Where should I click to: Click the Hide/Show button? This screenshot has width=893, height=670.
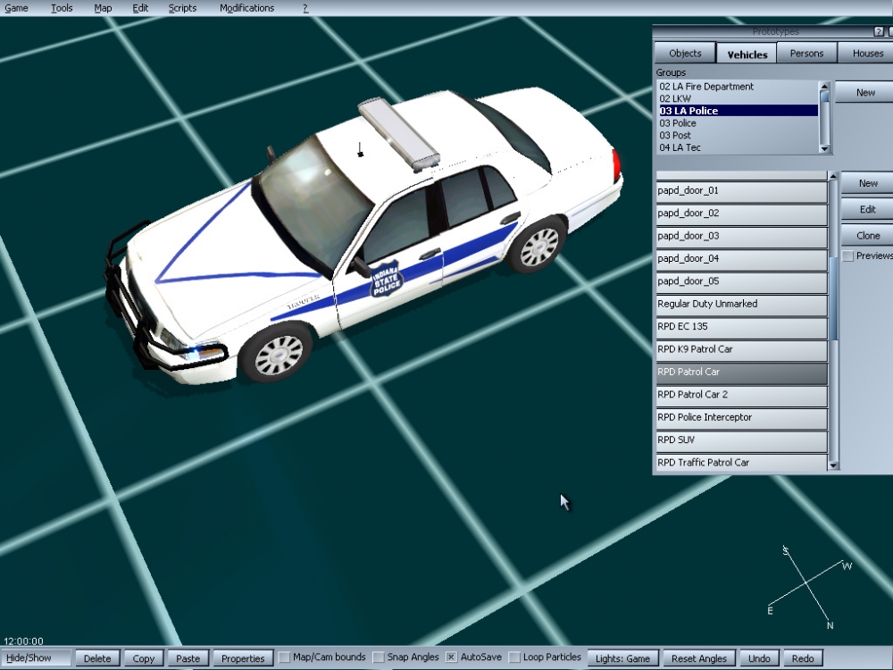[37, 658]
